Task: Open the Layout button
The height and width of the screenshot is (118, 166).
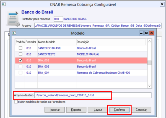Action: point(98,110)
